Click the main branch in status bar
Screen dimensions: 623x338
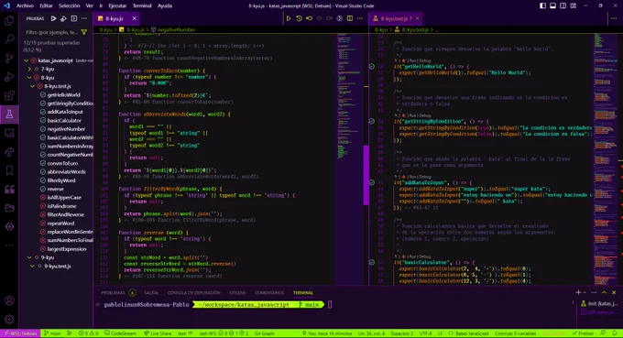pyautogui.click(x=52, y=333)
